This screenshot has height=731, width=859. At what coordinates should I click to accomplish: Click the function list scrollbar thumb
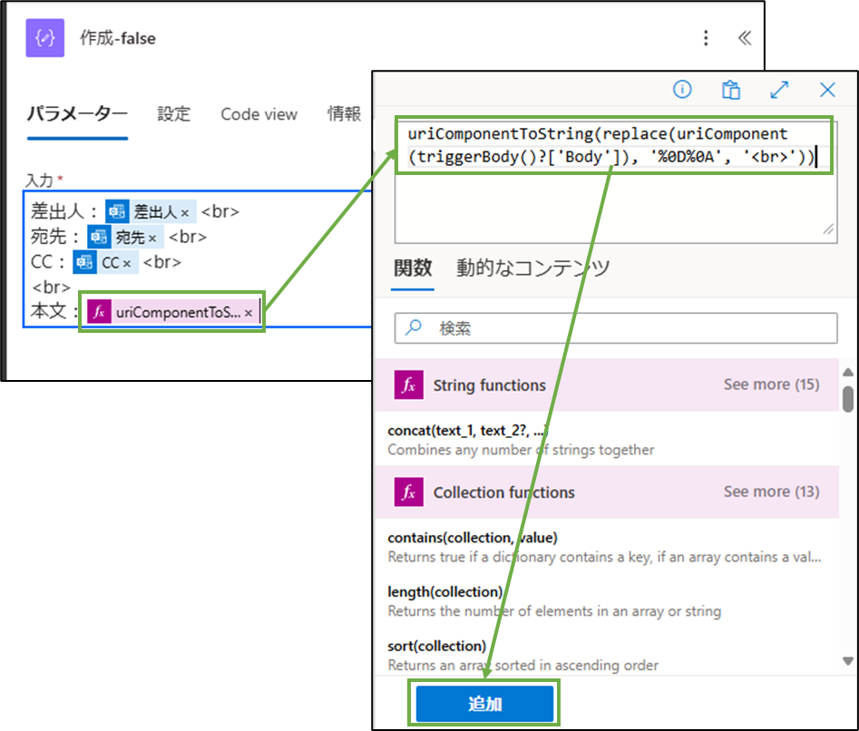pos(848,399)
